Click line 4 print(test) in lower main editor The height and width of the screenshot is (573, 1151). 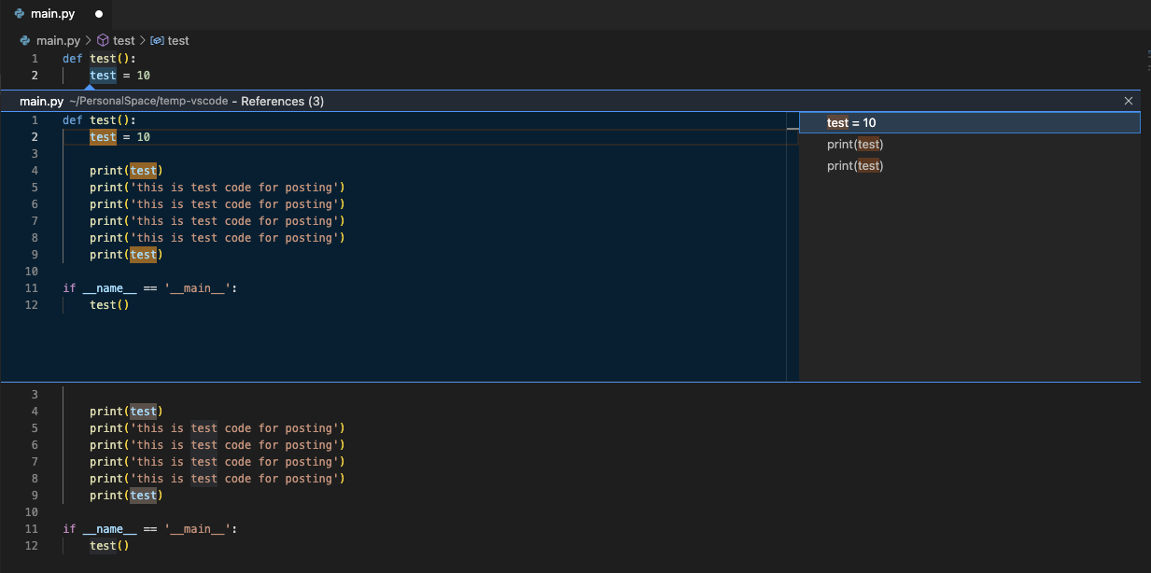pos(126,412)
